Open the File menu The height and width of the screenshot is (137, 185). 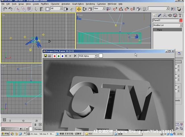tap(3, 4)
